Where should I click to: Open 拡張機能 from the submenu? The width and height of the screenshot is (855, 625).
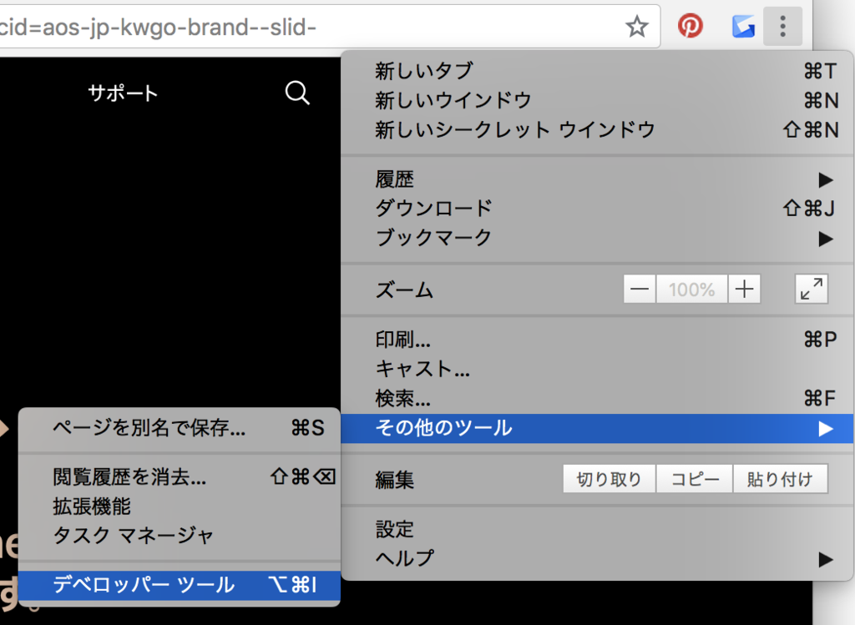point(180,507)
